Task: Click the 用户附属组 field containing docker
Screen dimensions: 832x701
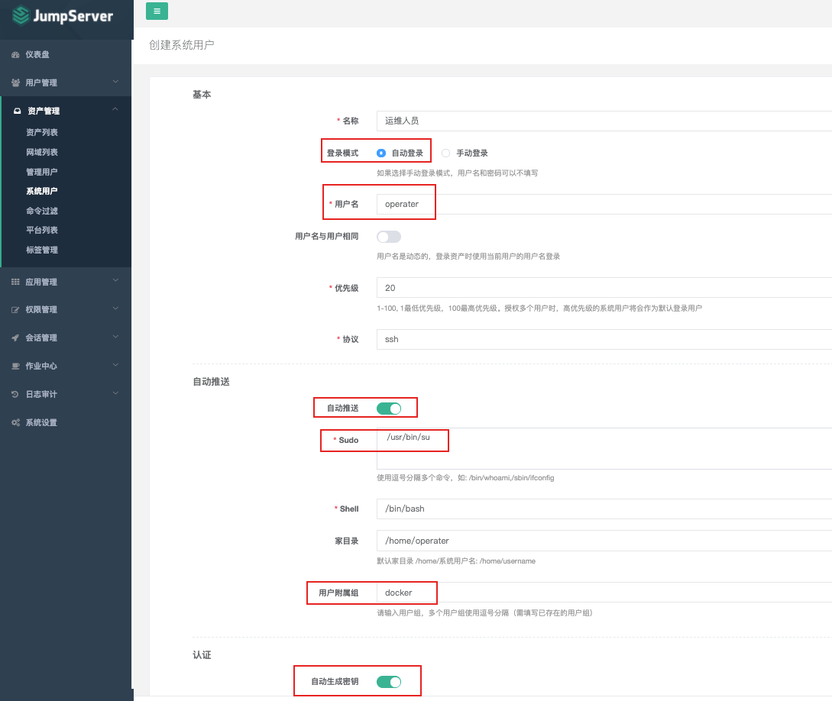Action: [x=604, y=593]
